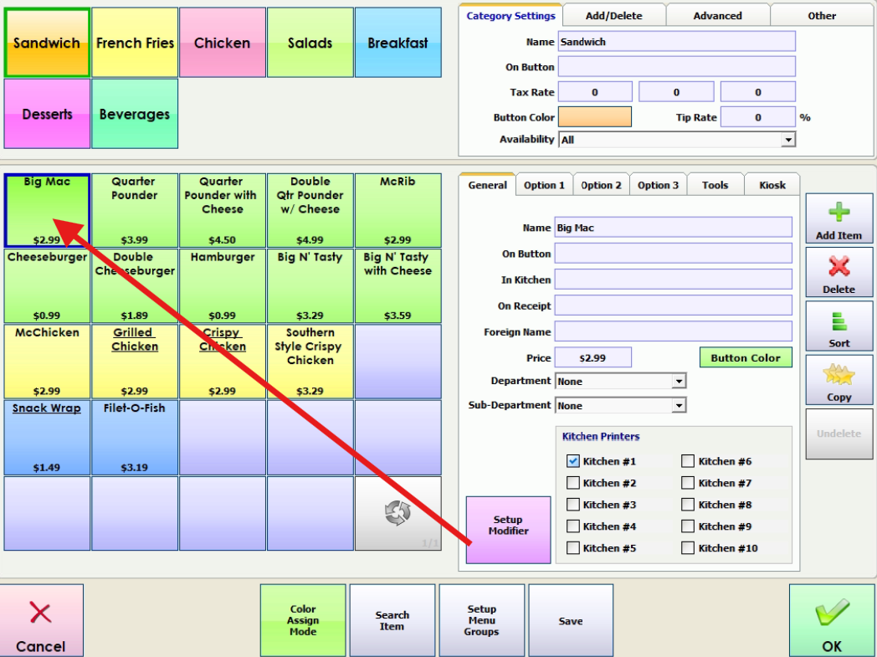Click the Cancel red X button
The width and height of the screenshot is (877, 657).
click(41, 621)
